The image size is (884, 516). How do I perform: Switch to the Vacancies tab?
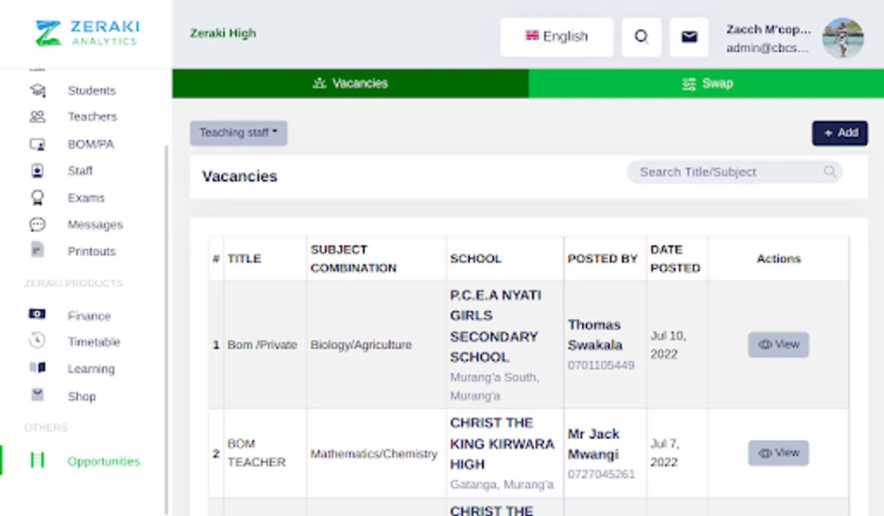351,84
